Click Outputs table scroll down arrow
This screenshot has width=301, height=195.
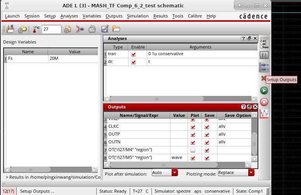point(254,159)
